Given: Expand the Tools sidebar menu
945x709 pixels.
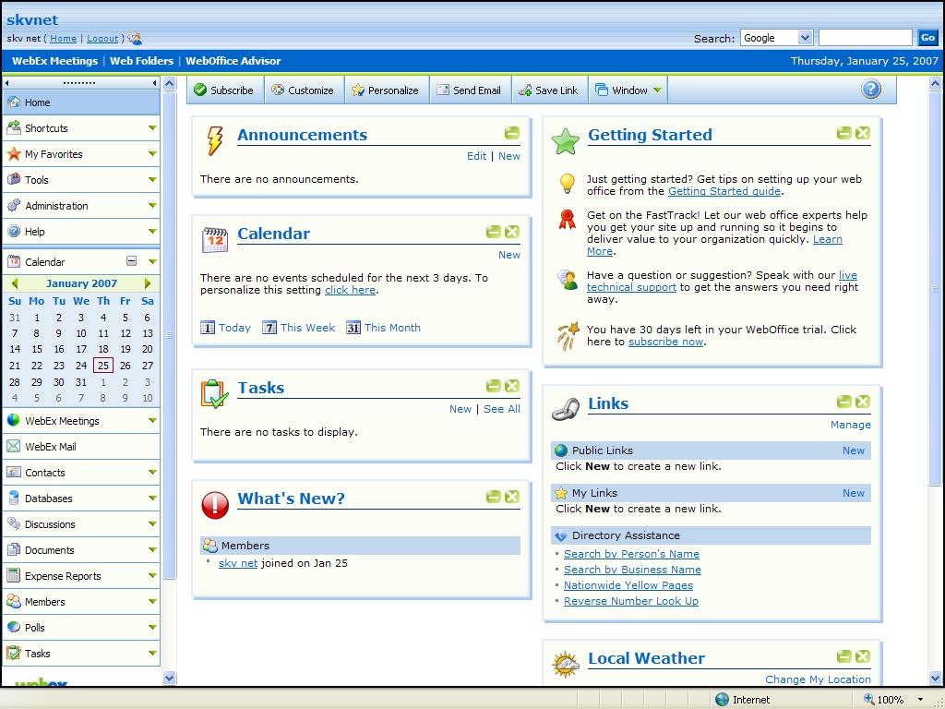Looking at the screenshot, I should point(152,180).
